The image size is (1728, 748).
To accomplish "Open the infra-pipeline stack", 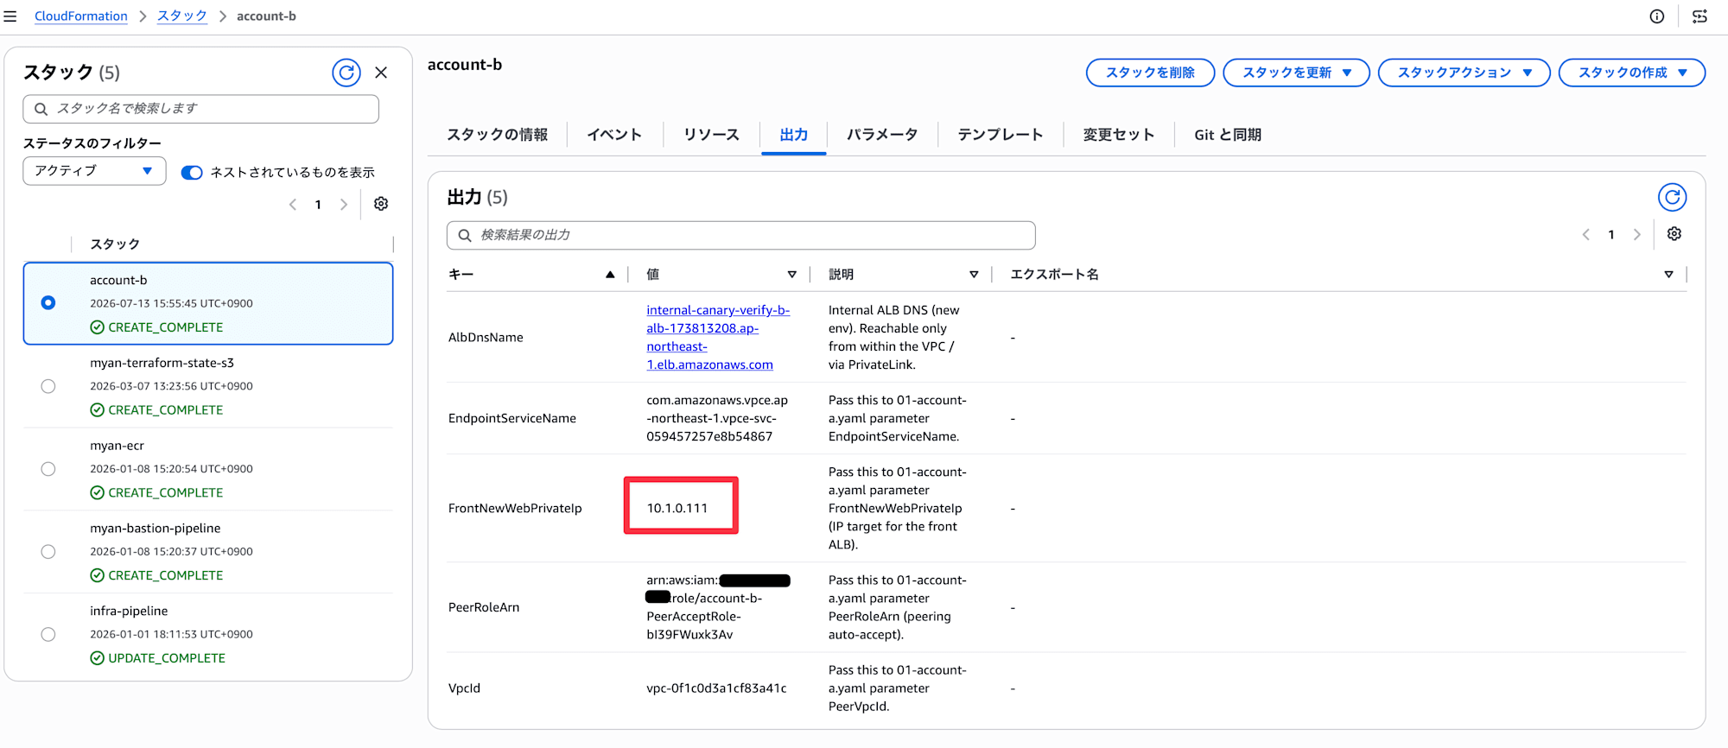I will [129, 611].
